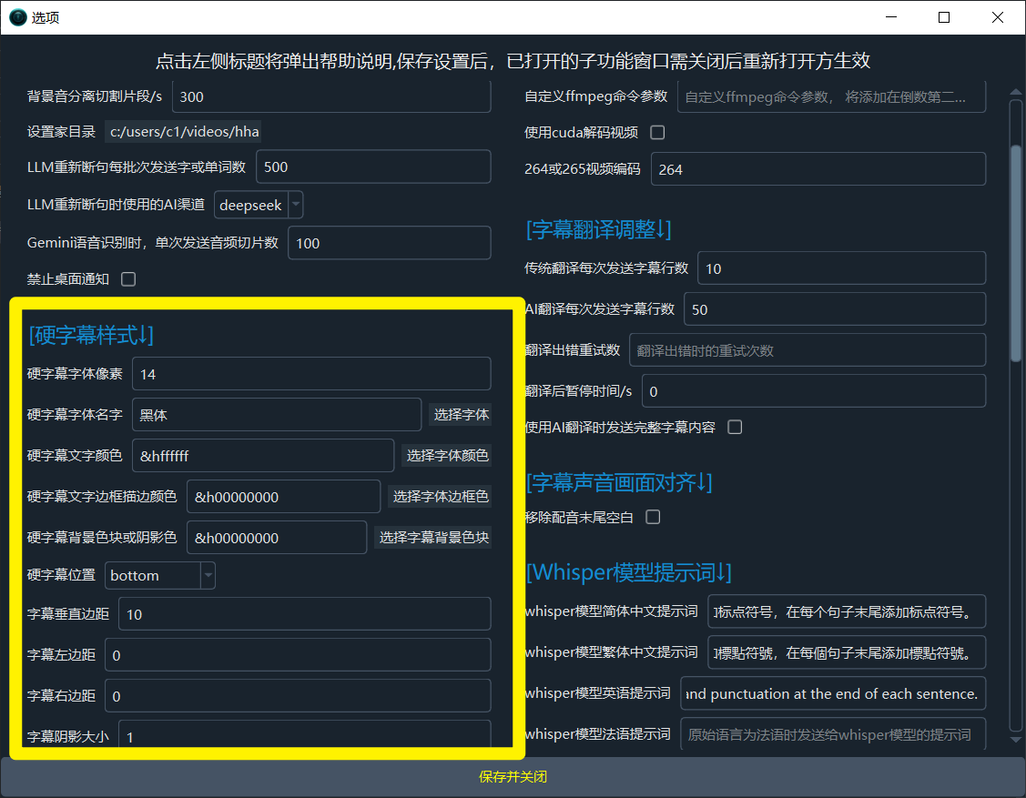Click 选择字体边框色 button
Screen dimensions: 1026x798
click(441, 497)
